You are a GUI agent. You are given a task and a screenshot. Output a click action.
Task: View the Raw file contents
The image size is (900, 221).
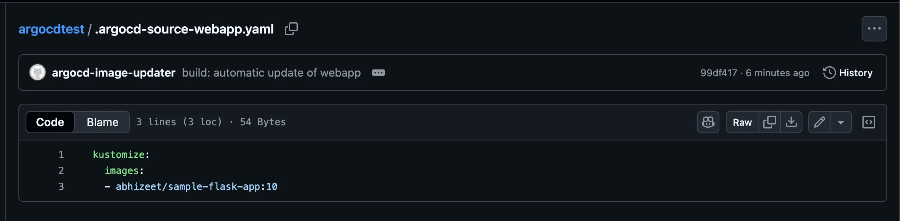[742, 122]
